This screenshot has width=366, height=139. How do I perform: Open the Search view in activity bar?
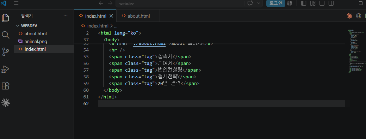coord(5,35)
